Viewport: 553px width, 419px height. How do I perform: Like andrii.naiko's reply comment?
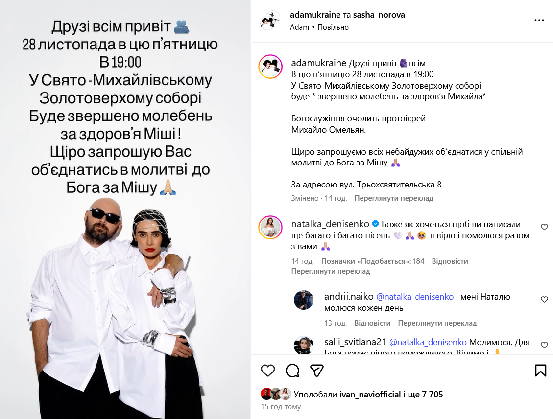click(x=544, y=299)
